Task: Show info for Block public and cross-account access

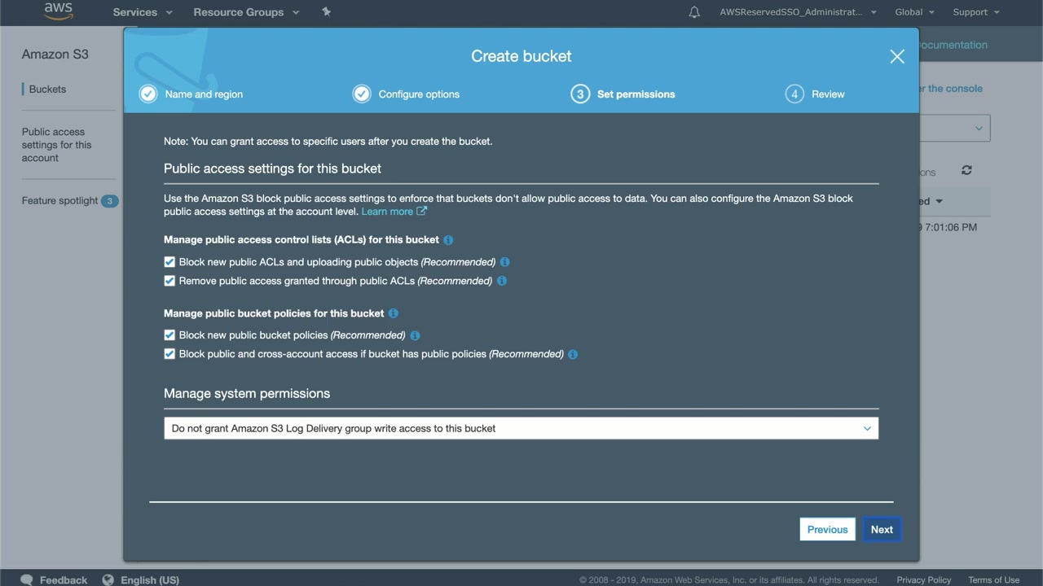Action: point(573,354)
